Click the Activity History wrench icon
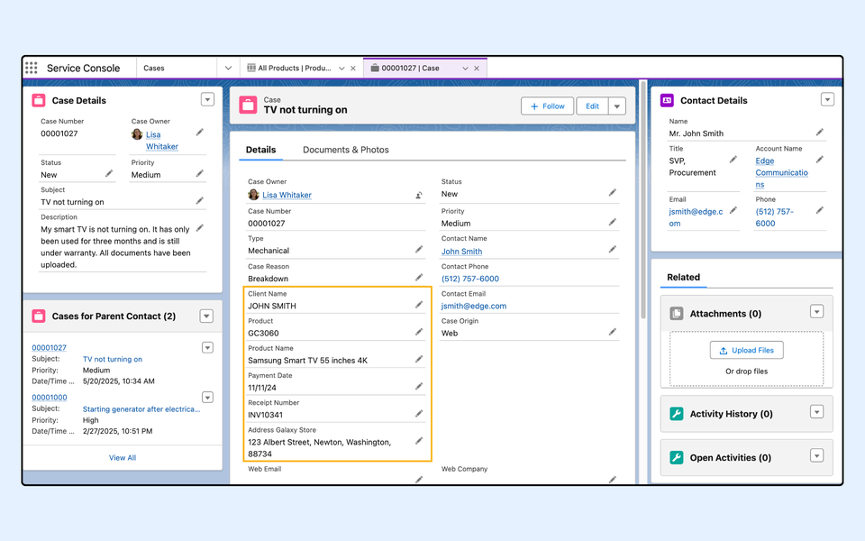Image resolution: width=865 pixels, height=541 pixels. pos(677,414)
